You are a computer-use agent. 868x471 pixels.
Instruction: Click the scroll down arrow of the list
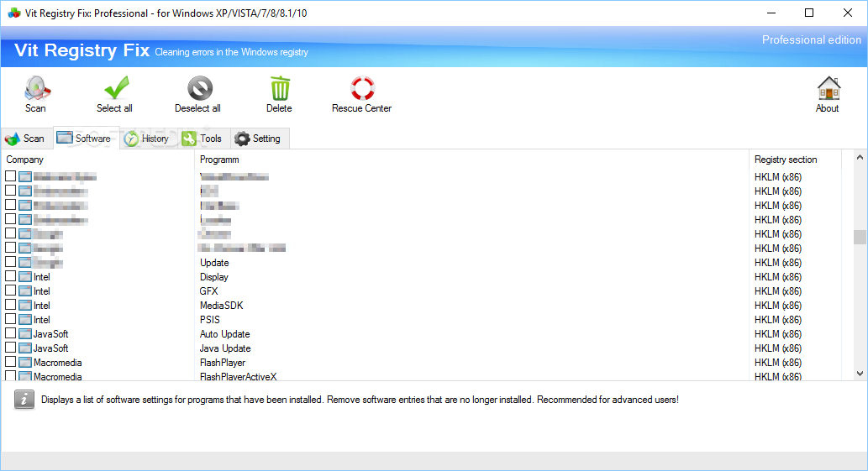[x=860, y=374]
